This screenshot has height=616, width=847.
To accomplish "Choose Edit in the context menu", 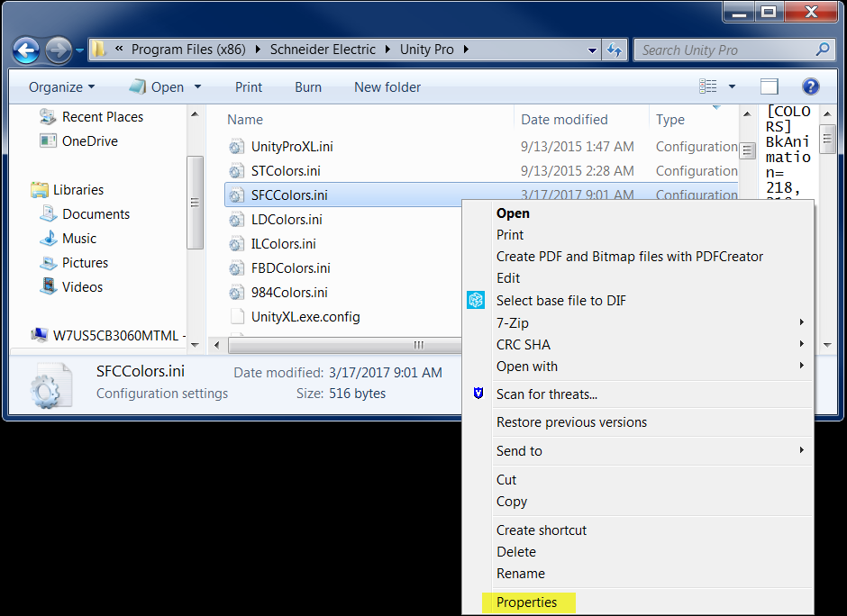I will tap(508, 278).
